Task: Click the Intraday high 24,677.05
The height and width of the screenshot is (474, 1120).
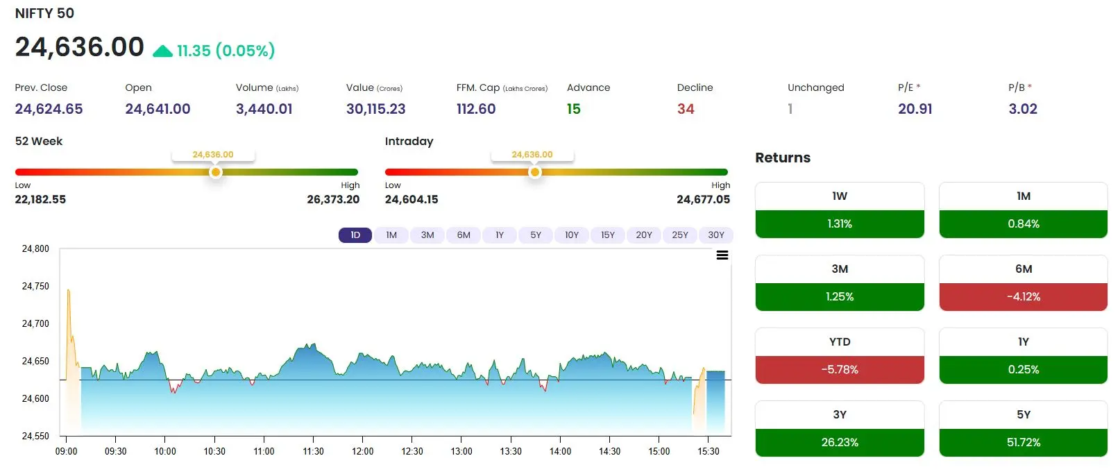Action: [703, 199]
